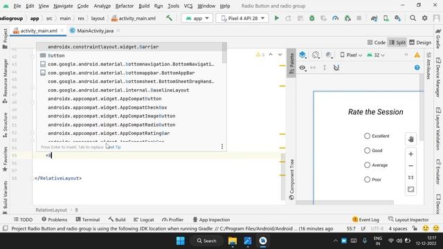
Task: Open the blue help question icon
Action: [x=417, y=68]
